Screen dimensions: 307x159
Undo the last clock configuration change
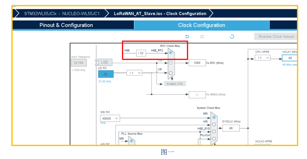(187, 36)
